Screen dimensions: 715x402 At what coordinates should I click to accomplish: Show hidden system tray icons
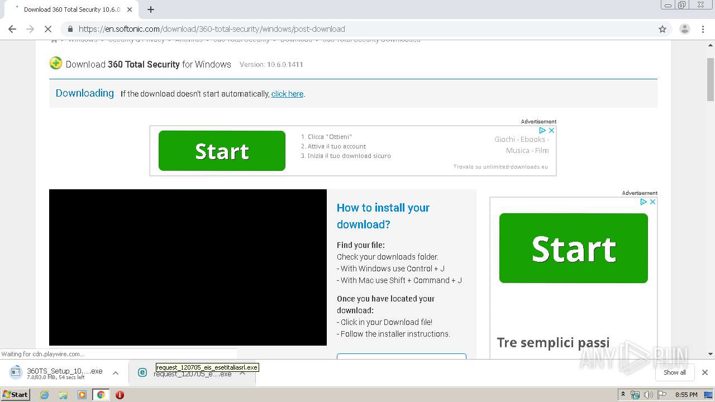(x=623, y=395)
